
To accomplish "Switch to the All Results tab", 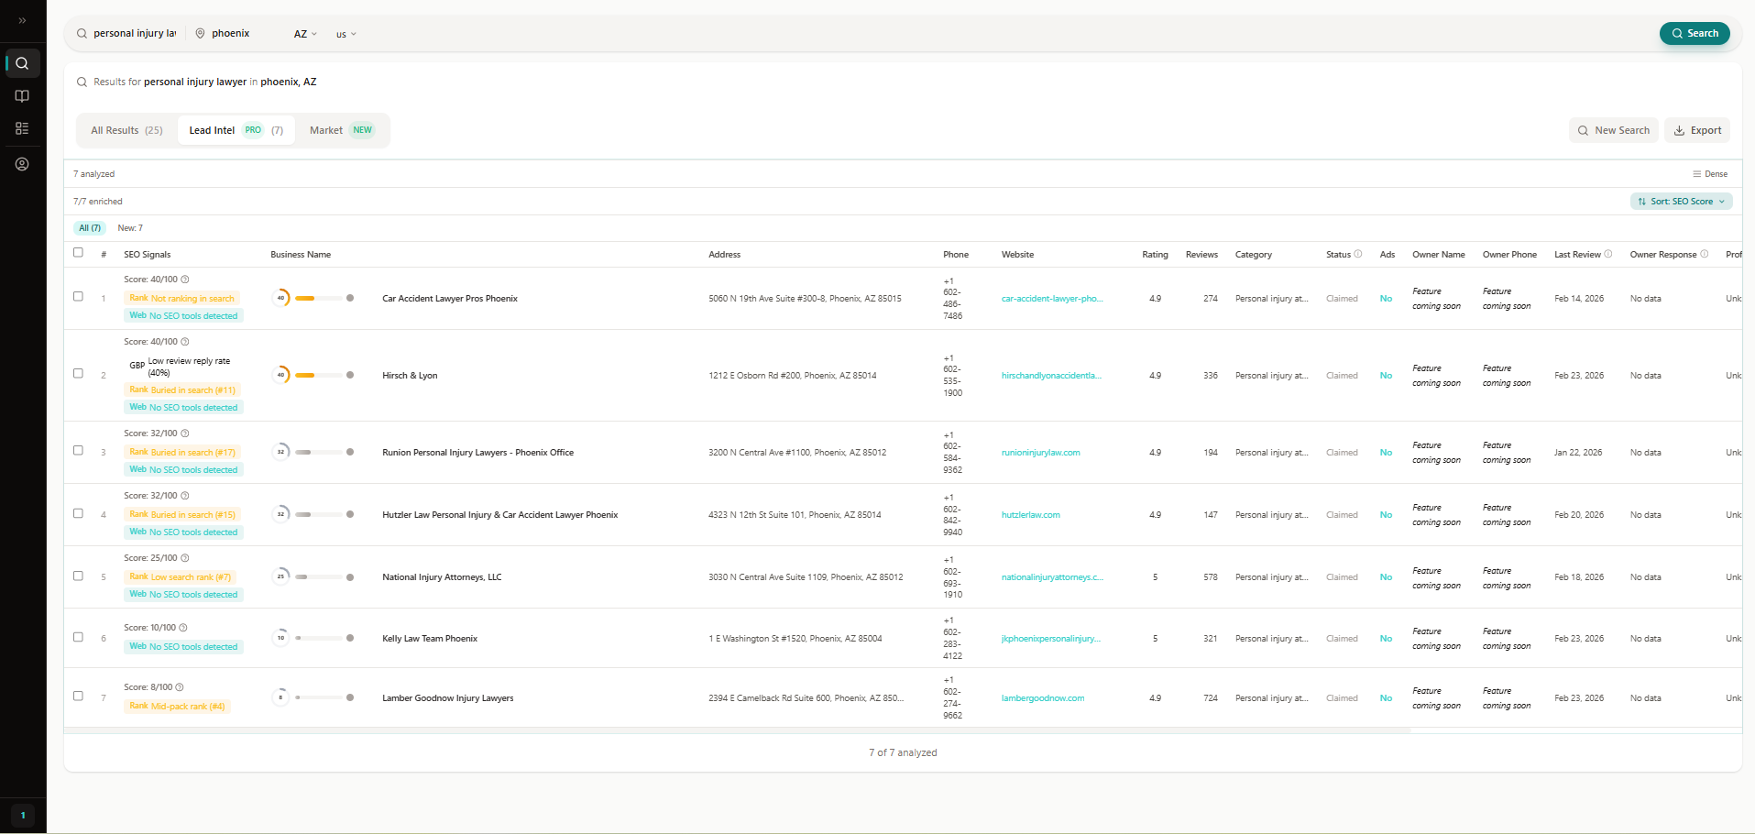I will [126, 130].
